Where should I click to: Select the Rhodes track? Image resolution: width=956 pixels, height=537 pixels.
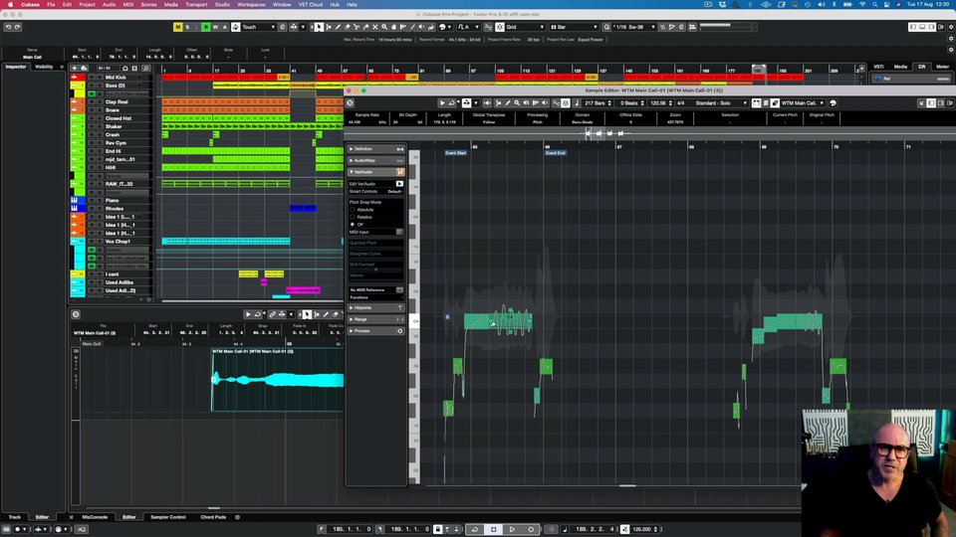(x=114, y=208)
